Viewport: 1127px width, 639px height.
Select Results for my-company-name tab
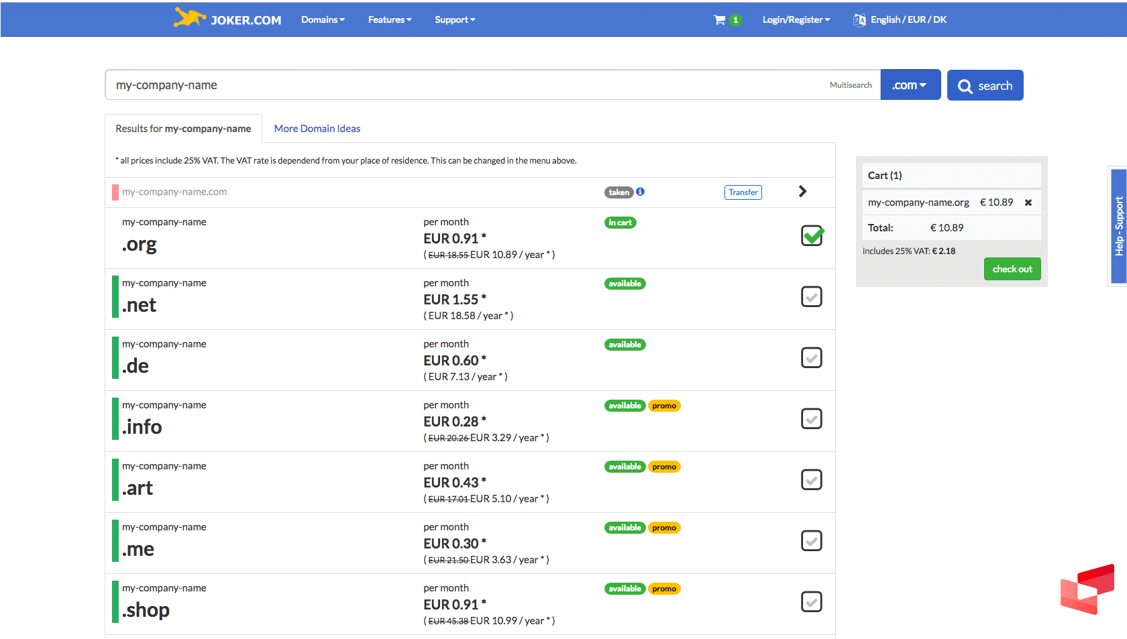click(x=183, y=129)
